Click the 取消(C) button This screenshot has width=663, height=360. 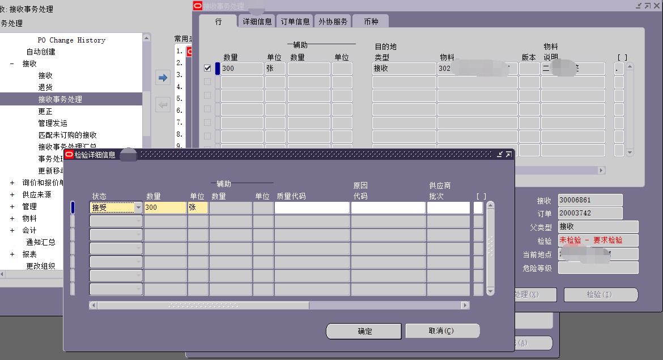point(443,331)
